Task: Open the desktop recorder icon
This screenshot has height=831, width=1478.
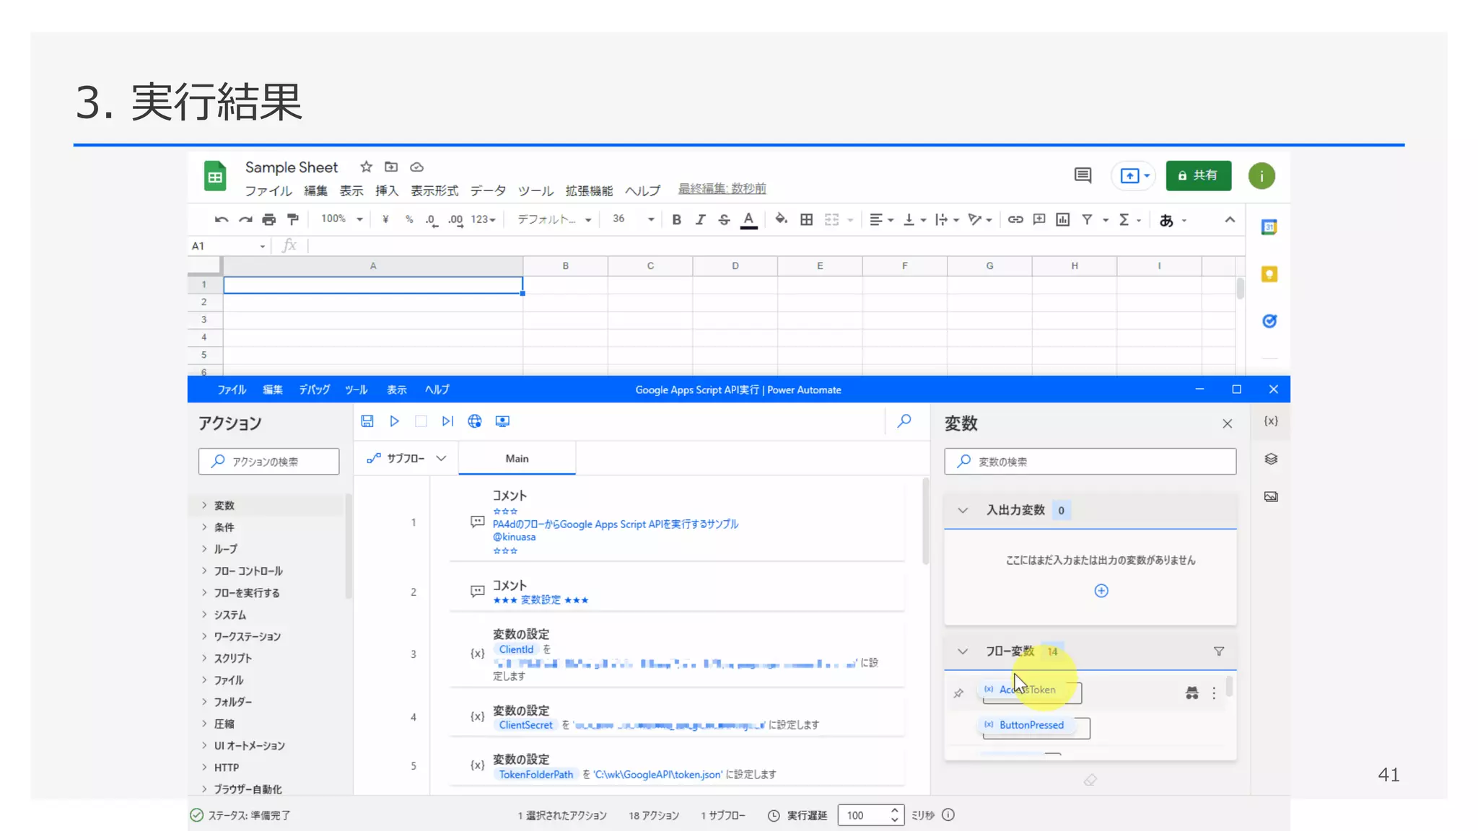Action: pos(502,421)
